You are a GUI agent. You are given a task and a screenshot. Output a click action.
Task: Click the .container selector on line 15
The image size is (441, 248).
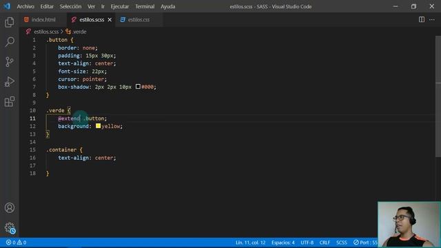pos(61,150)
